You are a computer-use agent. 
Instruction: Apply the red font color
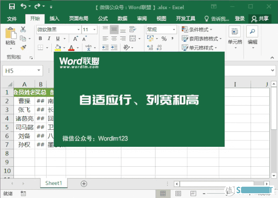[x=71, y=48]
